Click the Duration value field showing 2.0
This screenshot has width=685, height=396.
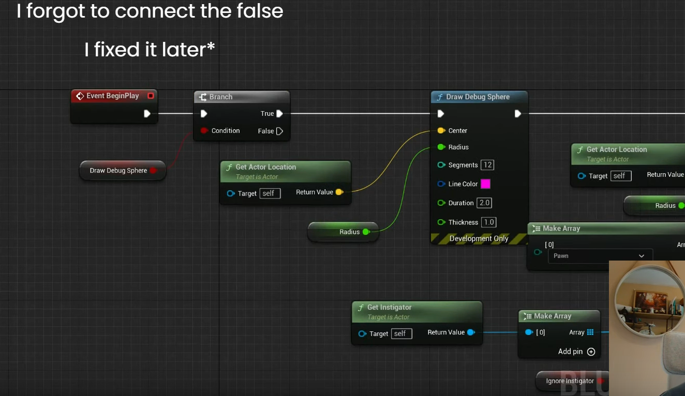[x=484, y=203]
